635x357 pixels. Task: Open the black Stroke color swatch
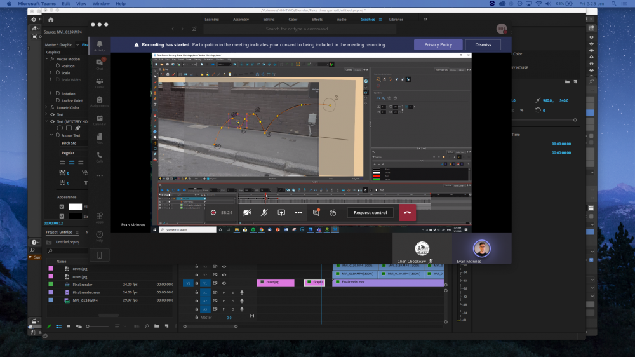(75, 217)
